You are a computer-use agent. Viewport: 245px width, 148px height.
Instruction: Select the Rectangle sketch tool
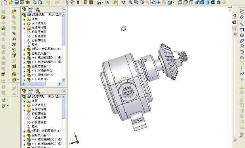(242, 30)
